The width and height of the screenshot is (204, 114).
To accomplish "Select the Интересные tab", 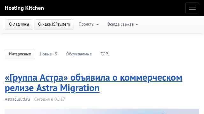I will pos(20,54).
